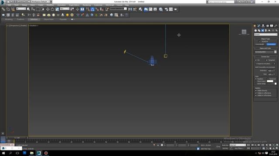Open the Schematic View icon
The width and height of the screenshot is (279, 156).
tap(155, 9)
